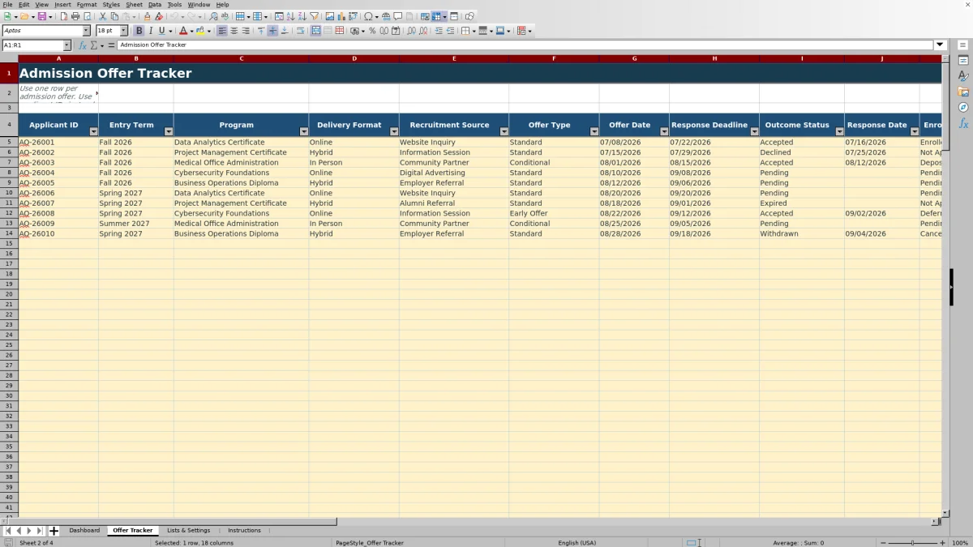
Task: Cut selection with the scissors icon
Action: coord(103,16)
